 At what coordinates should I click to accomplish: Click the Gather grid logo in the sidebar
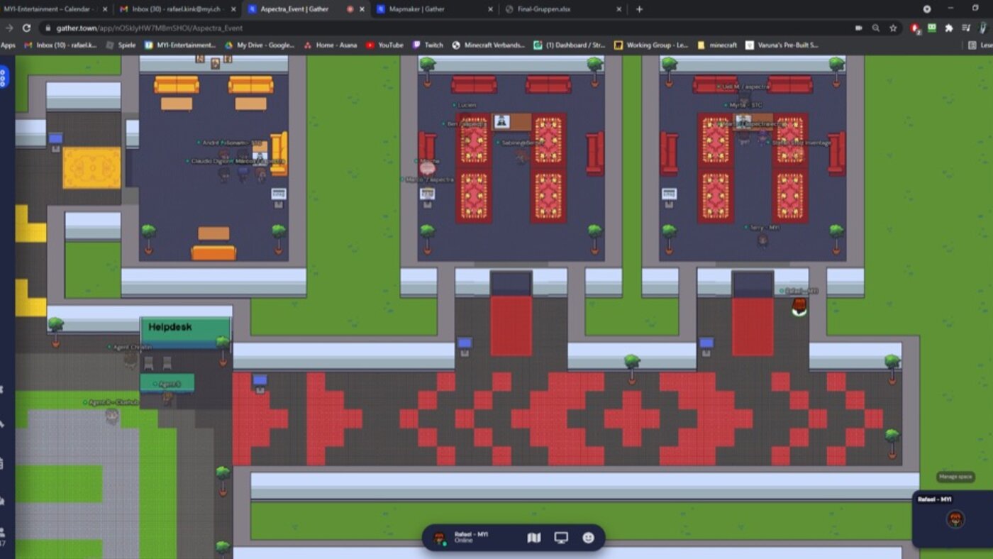[4, 77]
